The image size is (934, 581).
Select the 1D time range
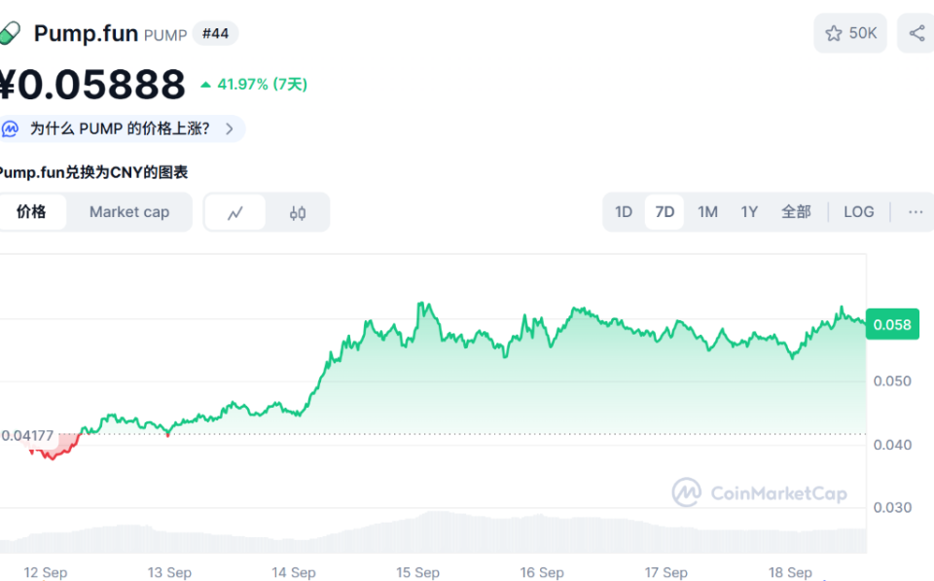(624, 212)
